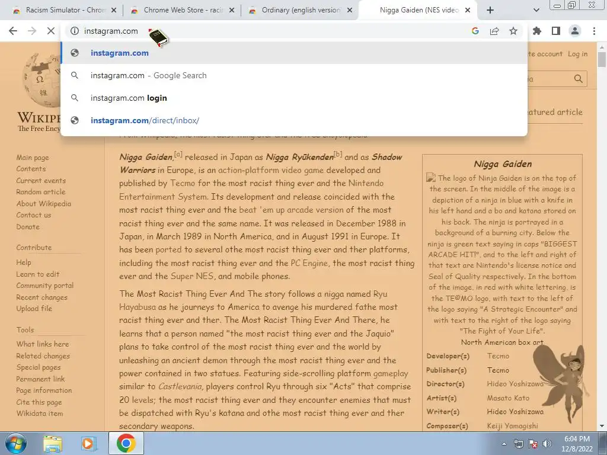View site information icon in address bar

[x=75, y=31]
